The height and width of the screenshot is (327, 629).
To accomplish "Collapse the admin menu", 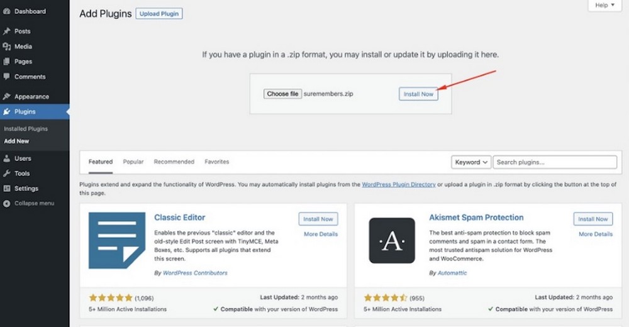I will (x=28, y=203).
